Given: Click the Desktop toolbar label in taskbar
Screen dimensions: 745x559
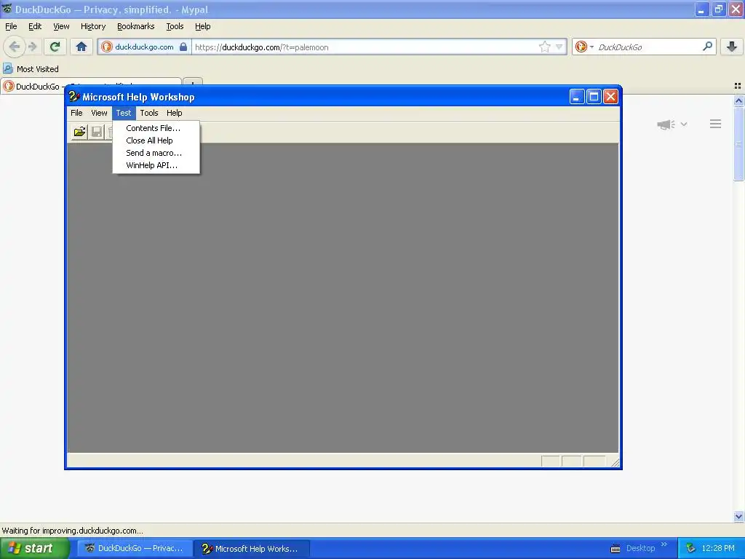Looking at the screenshot, I should (x=640, y=548).
